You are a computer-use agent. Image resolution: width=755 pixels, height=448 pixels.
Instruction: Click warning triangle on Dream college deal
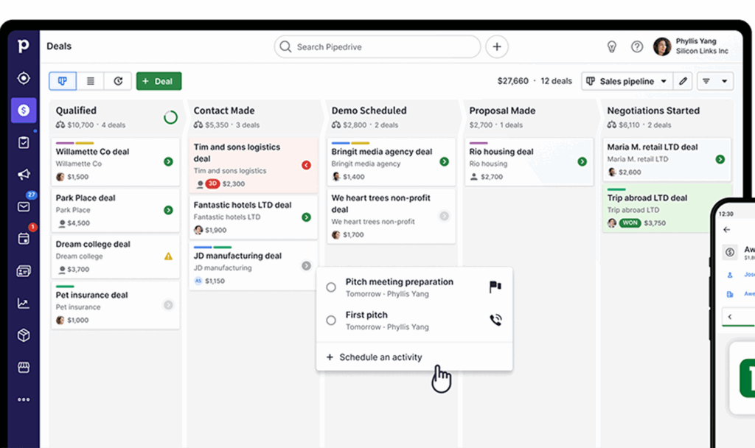pos(168,256)
